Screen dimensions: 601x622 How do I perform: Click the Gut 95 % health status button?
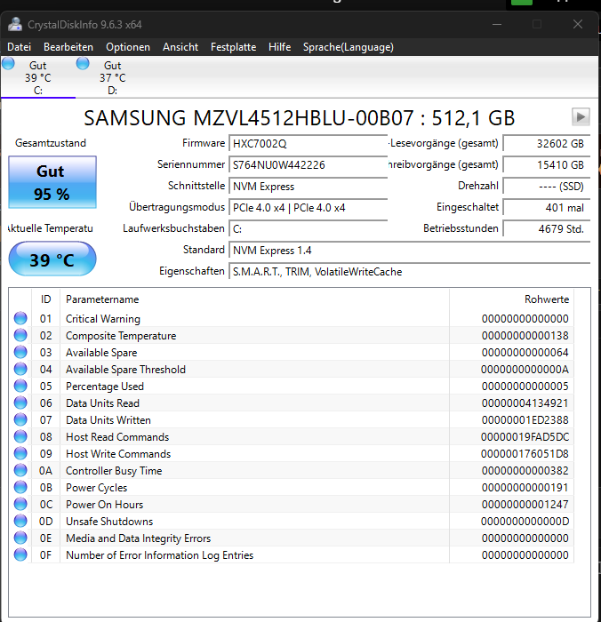pyautogui.click(x=52, y=182)
